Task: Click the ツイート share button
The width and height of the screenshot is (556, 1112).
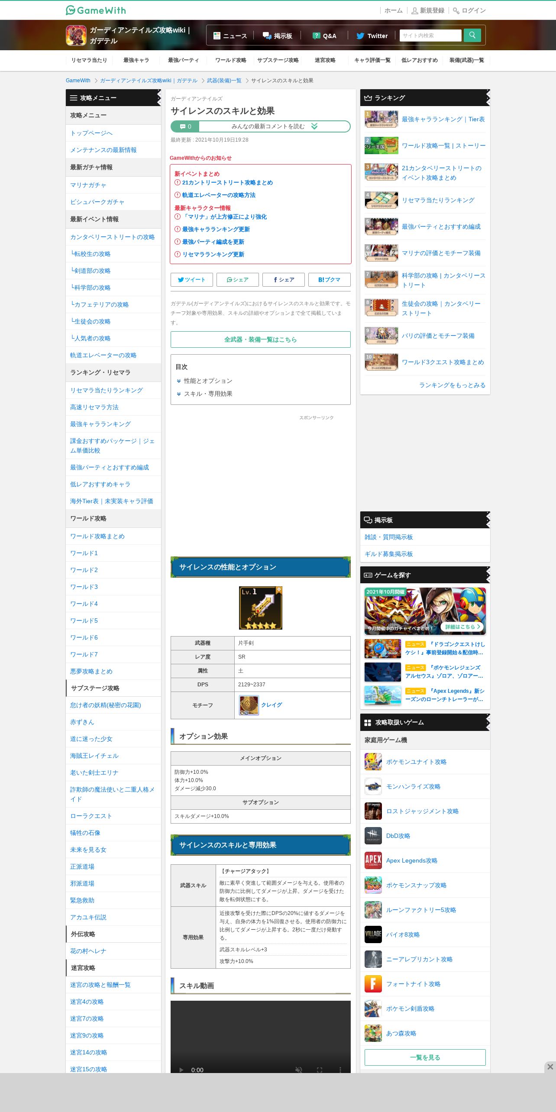Action: click(192, 280)
